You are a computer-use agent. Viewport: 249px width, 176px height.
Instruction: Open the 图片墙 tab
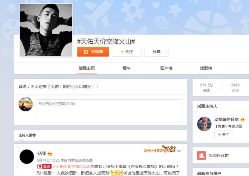click(166, 68)
